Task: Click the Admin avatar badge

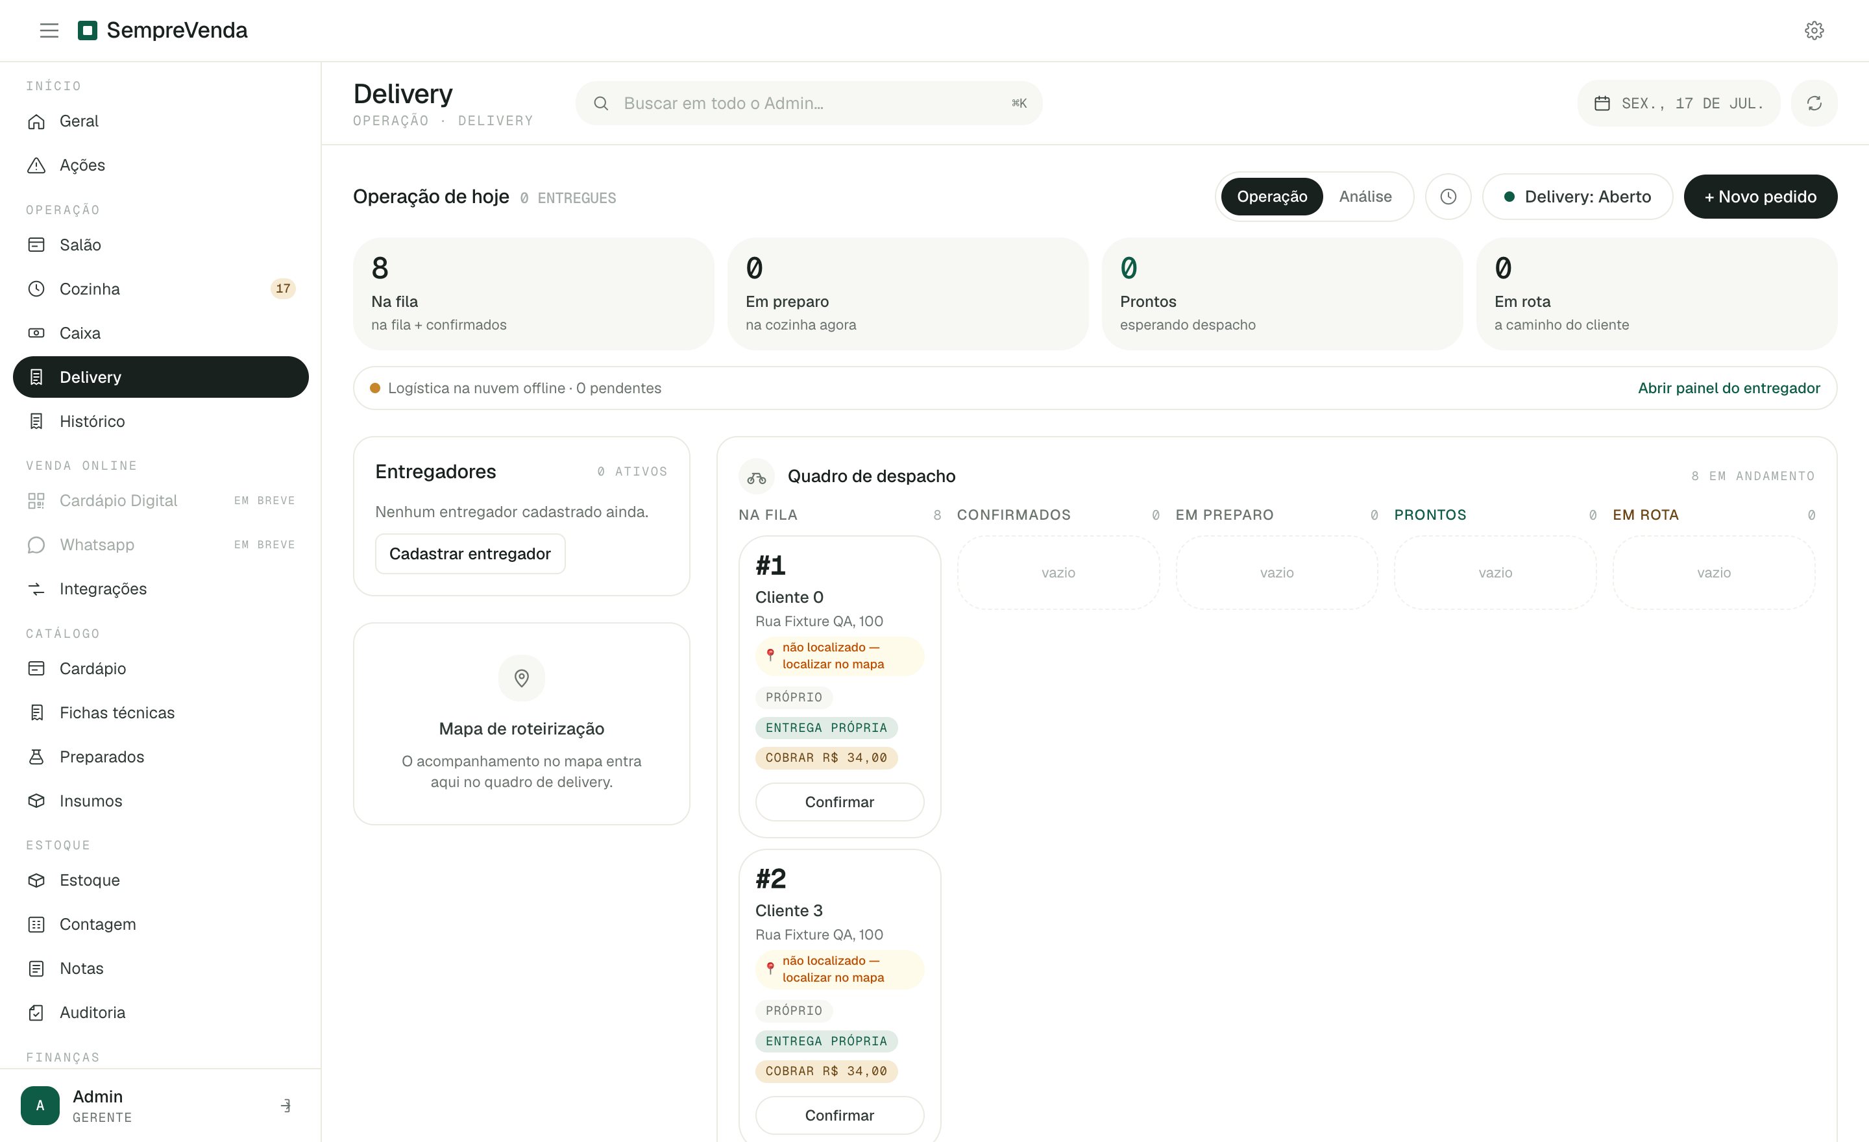Action: click(40, 1106)
